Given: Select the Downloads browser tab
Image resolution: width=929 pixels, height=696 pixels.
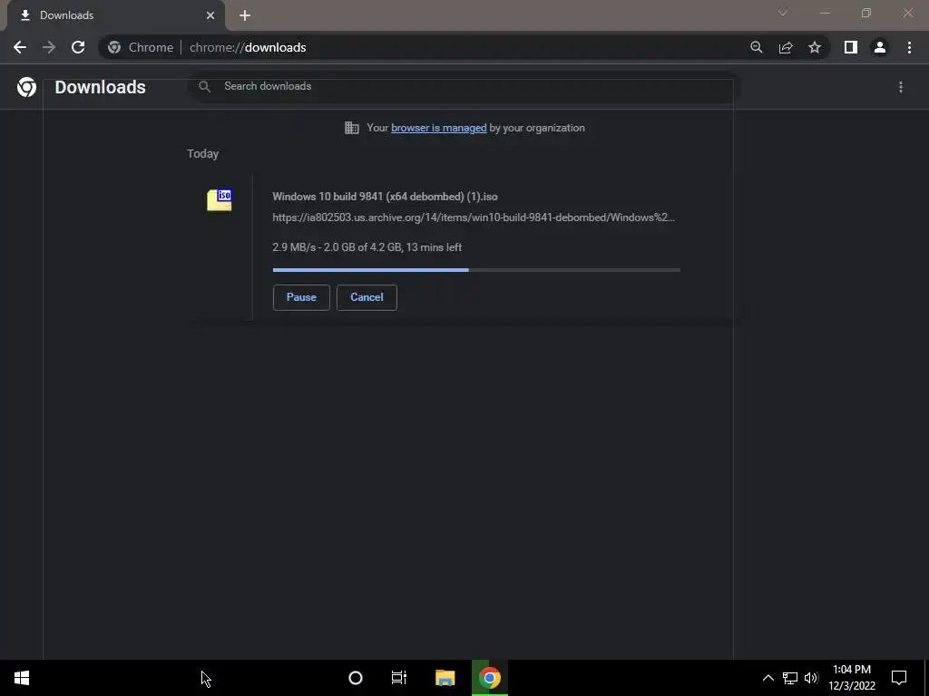Looking at the screenshot, I should 115,15.
